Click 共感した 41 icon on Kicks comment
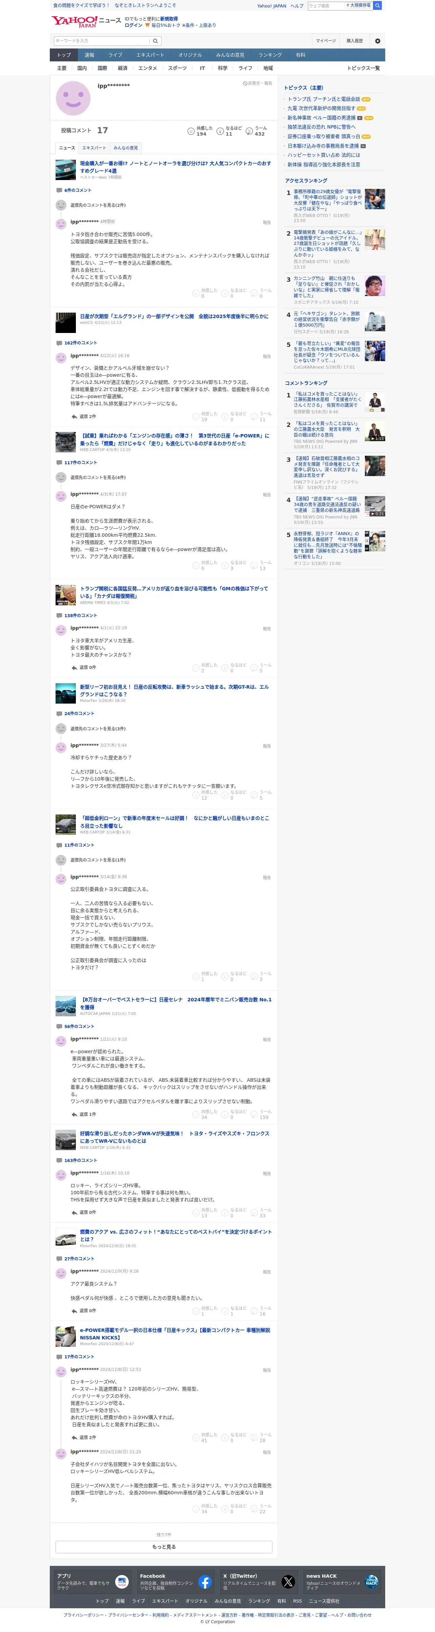 pos(196,1437)
